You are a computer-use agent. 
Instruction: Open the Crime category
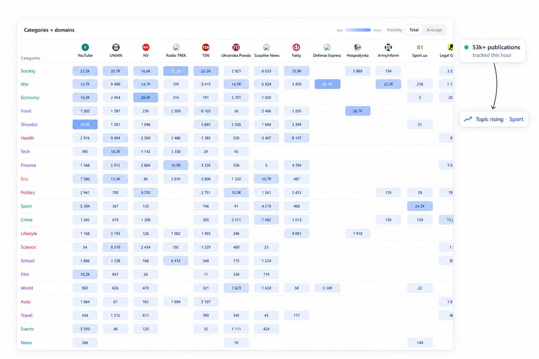click(26, 220)
